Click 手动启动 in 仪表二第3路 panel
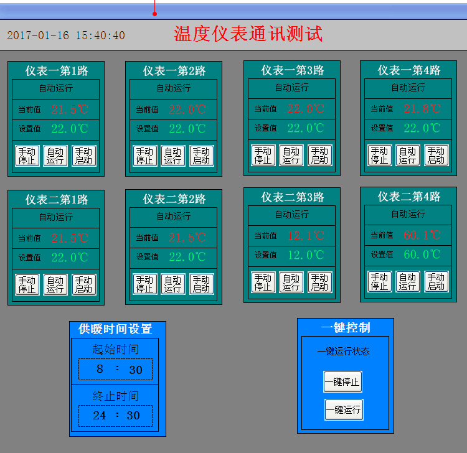 tap(320, 282)
